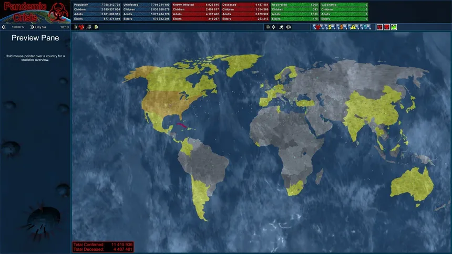Click the Population total row
This screenshot has height=254, width=452.
pyautogui.click(x=97, y=5)
